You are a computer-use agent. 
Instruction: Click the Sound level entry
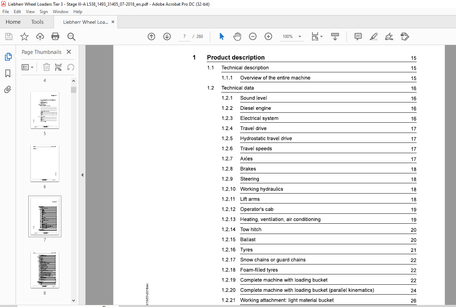[254, 98]
